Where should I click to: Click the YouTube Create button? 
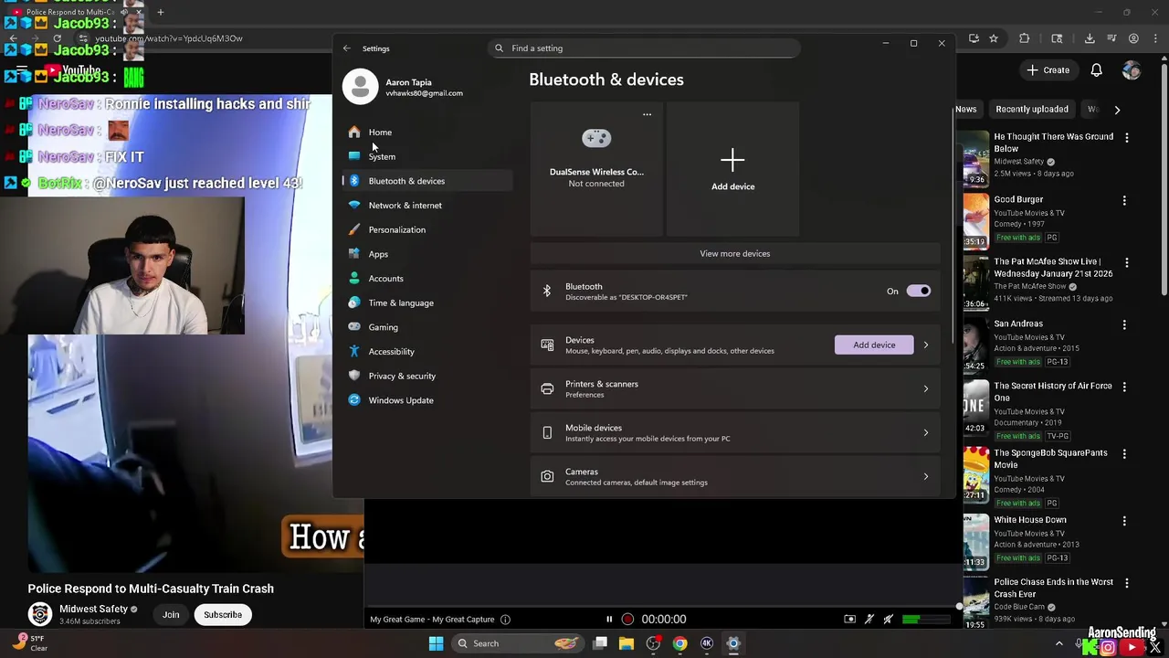[1048, 70]
